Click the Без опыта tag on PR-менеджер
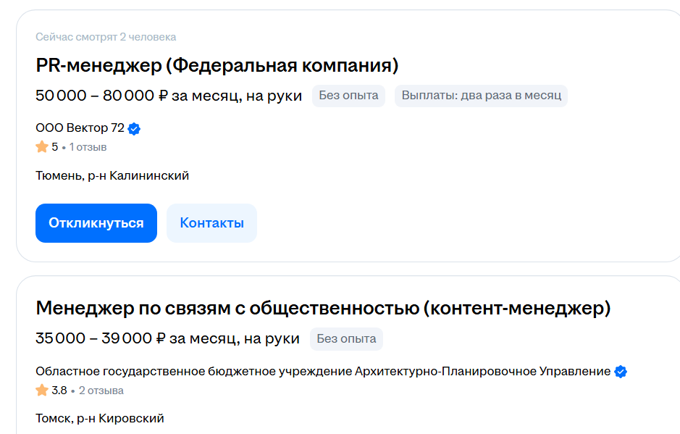Viewport: 680px width, 434px height. pos(348,96)
